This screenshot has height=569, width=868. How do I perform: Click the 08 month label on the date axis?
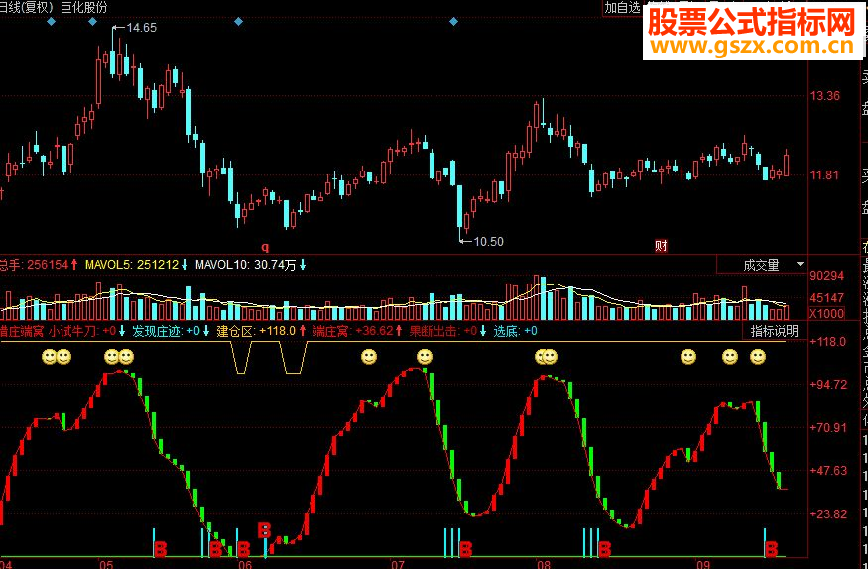coord(544,564)
